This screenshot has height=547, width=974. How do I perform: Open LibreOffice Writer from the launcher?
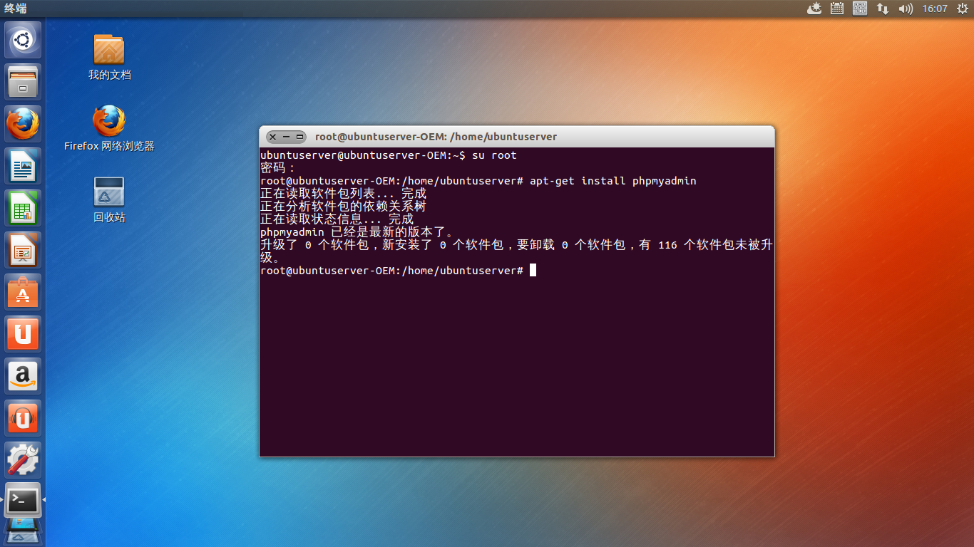pyautogui.click(x=23, y=166)
